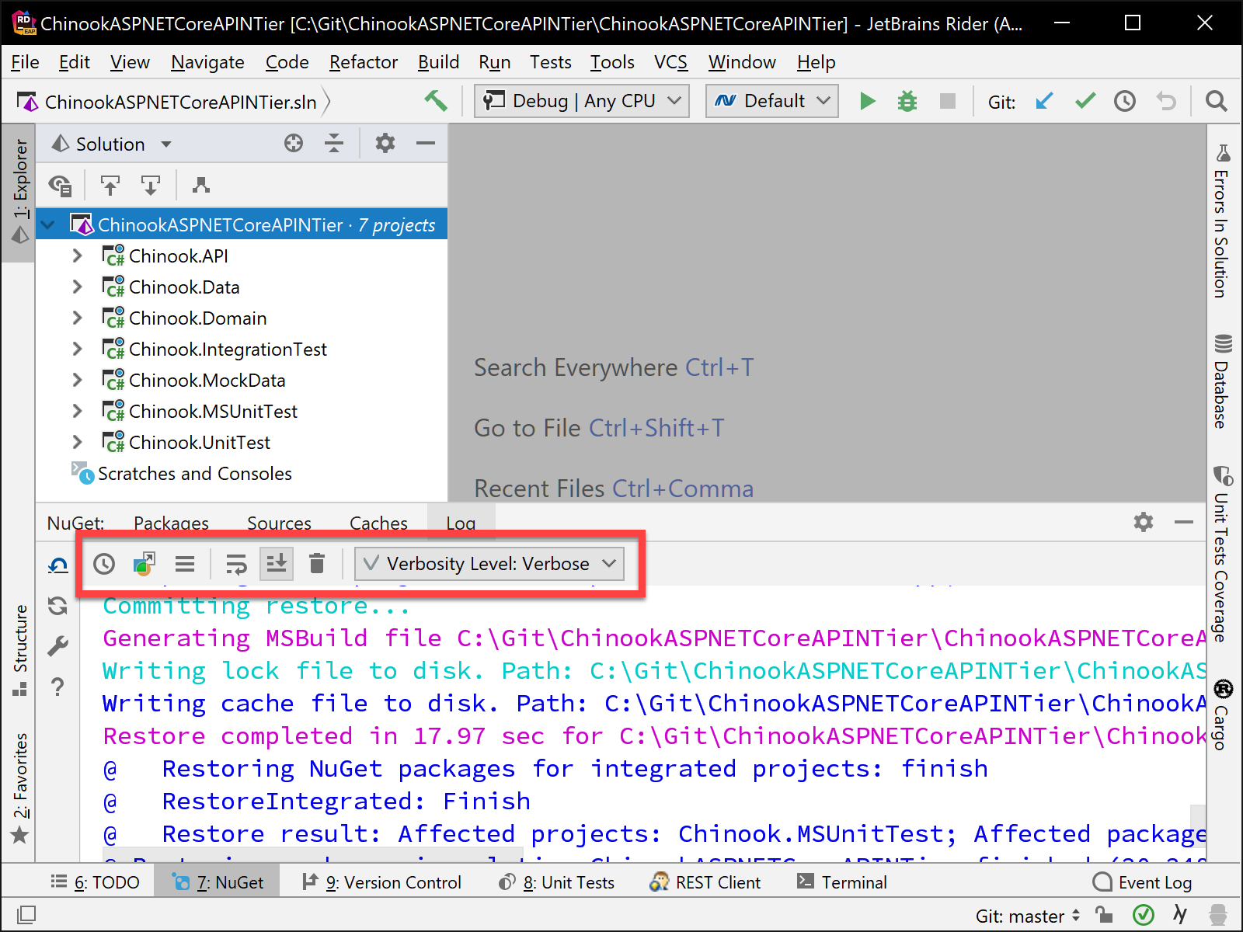Image resolution: width=1243 pixels, height=932 pixels.
Task: Switch to NuGet Packages tab
Action: tap(171, 523)
